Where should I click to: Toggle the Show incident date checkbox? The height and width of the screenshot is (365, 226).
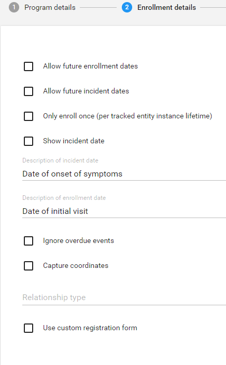click(x=29, y=141)
